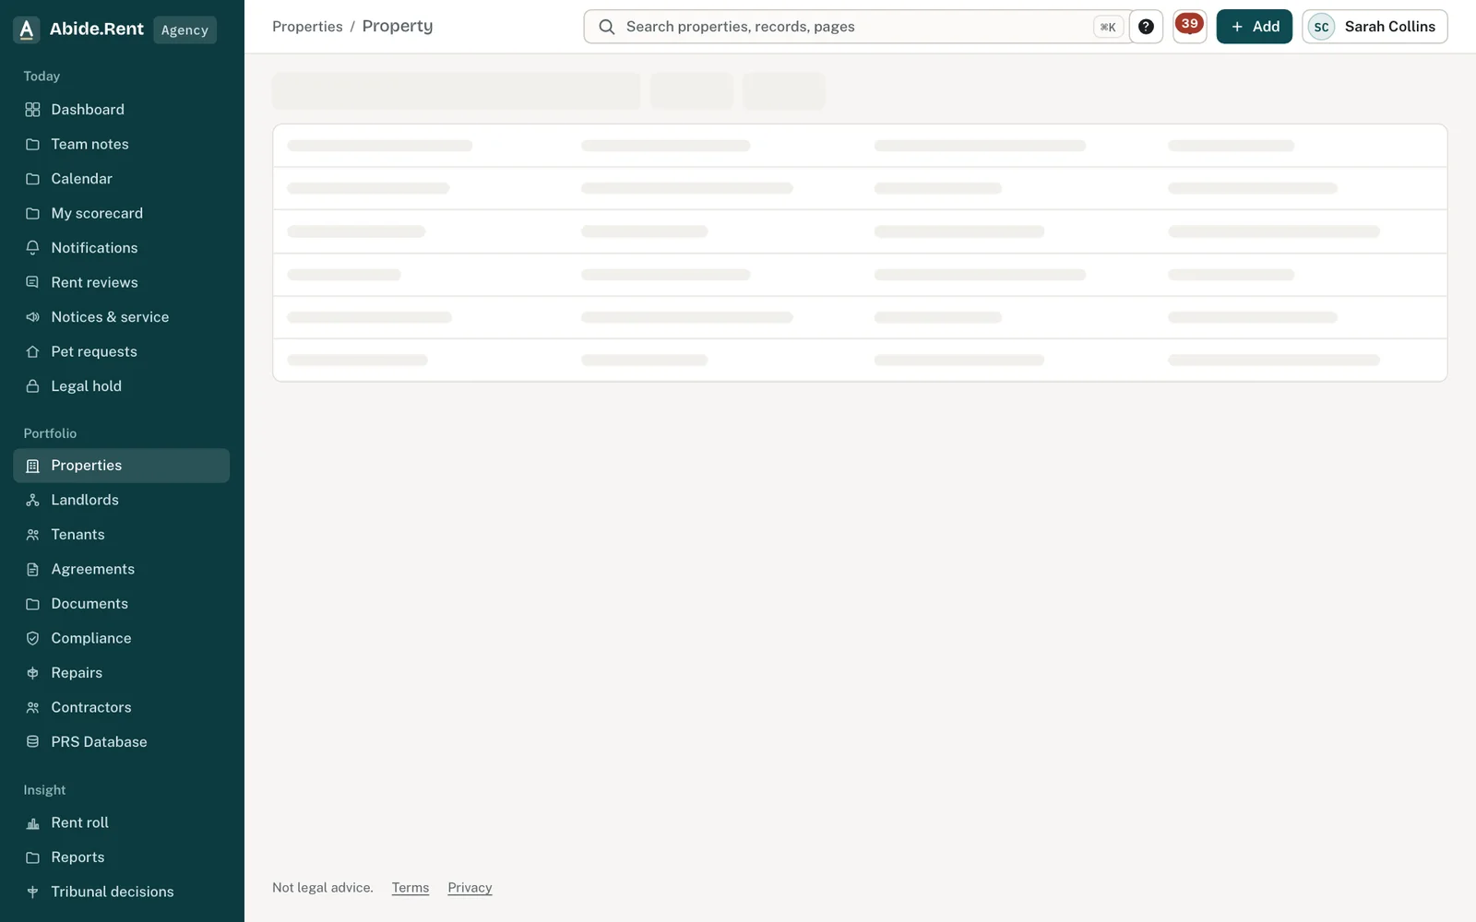Open the Compliance shield icon
Viewport: 1476px width, 922px height.
[32, 638]
